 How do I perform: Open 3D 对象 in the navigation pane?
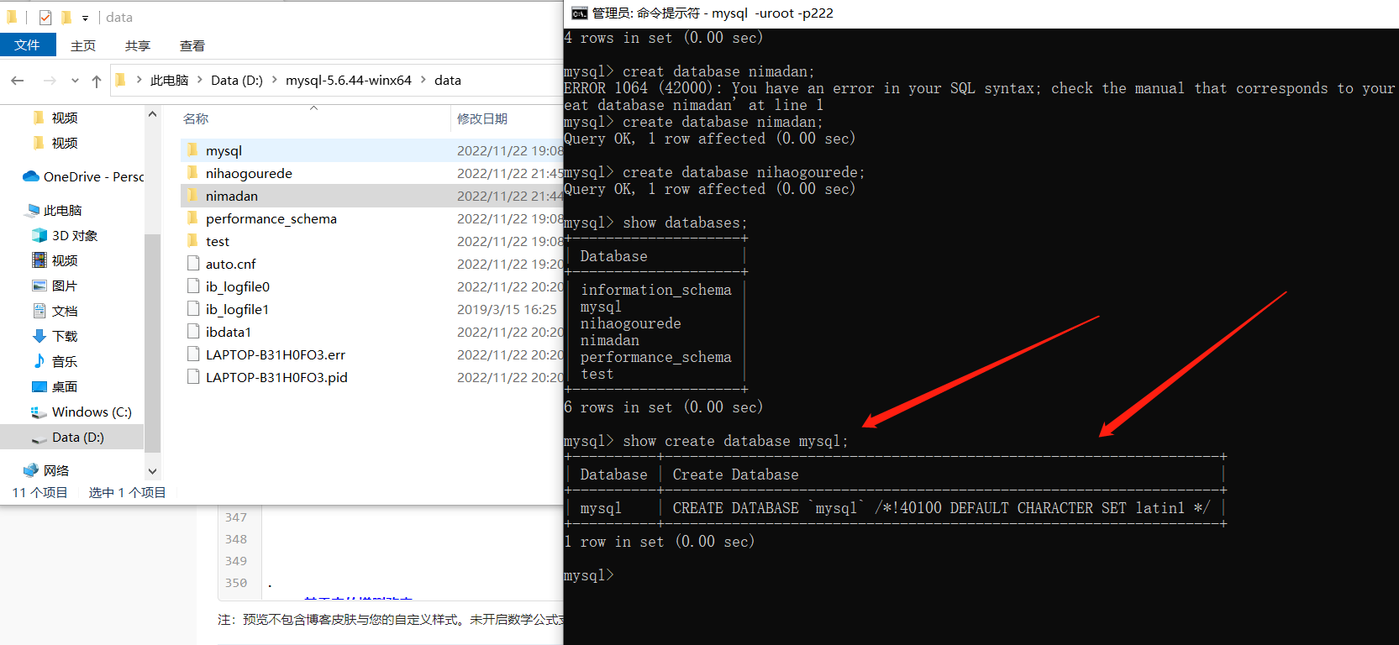click(66, 235)
